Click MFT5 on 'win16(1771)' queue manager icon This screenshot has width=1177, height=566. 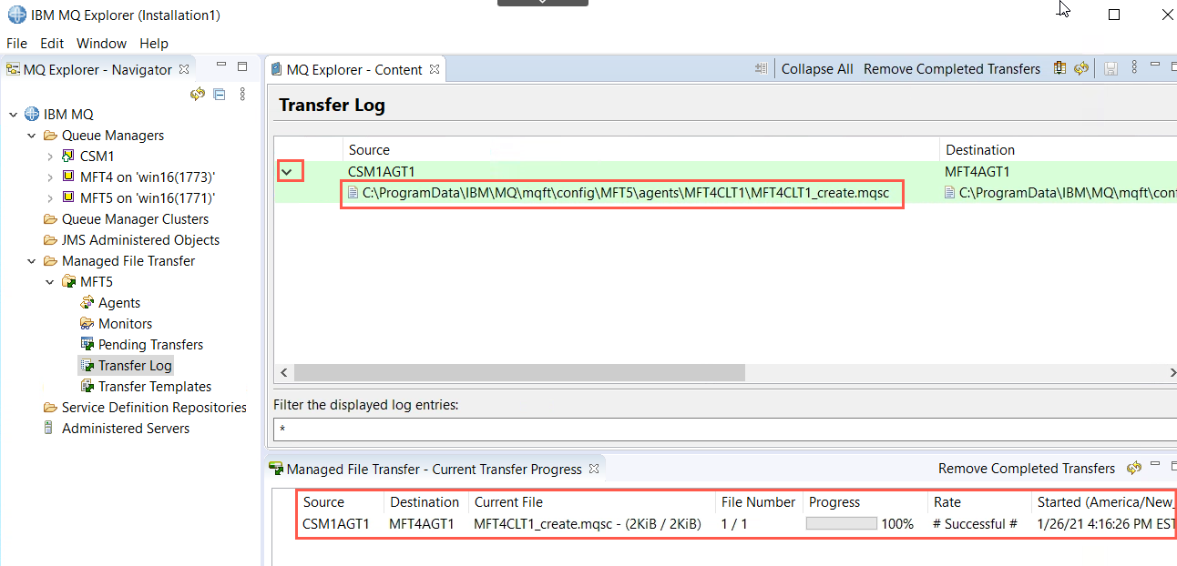point(68,198)
